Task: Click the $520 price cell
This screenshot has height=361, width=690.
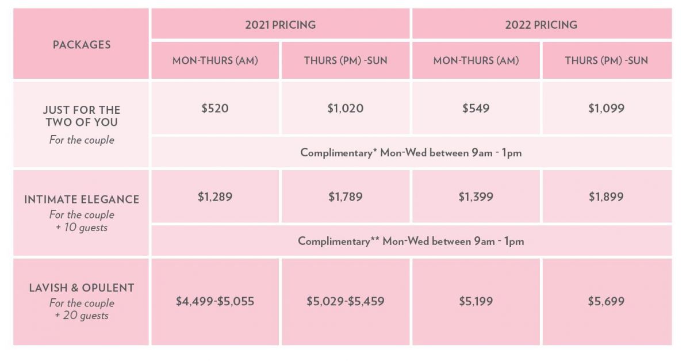Action: click(x=215, y=108)
